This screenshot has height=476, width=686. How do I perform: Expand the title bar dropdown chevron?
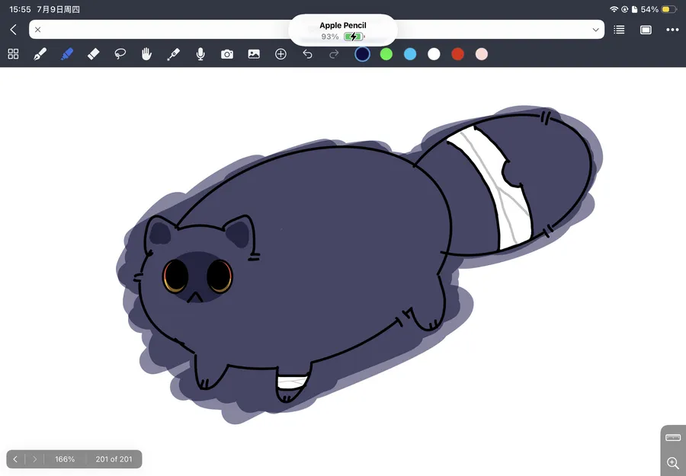click(595, 30)
